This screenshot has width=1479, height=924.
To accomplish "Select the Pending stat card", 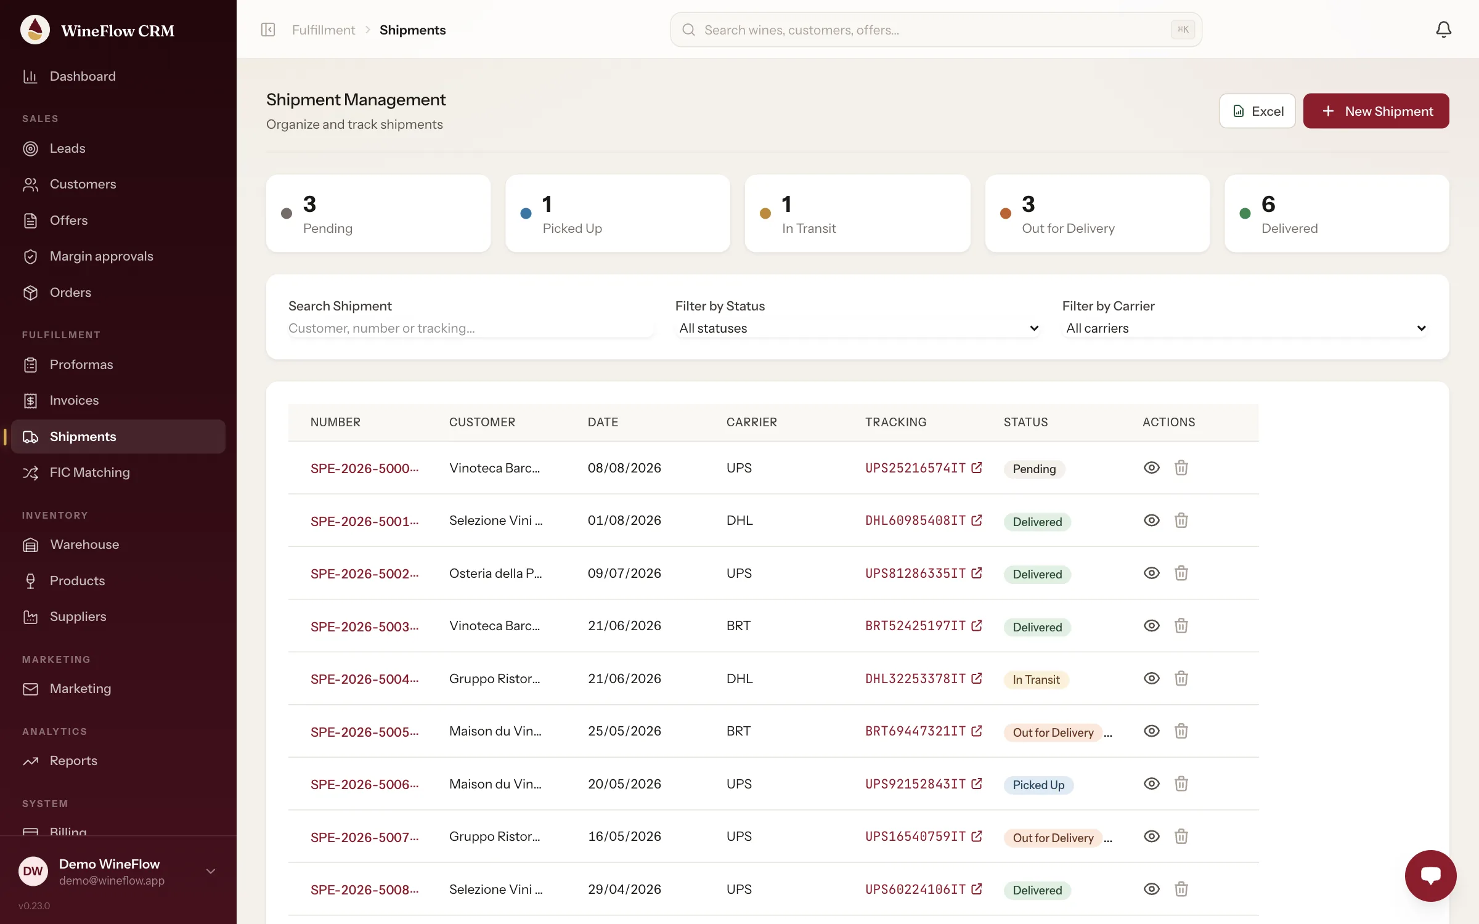I will [x=378, y=213].
